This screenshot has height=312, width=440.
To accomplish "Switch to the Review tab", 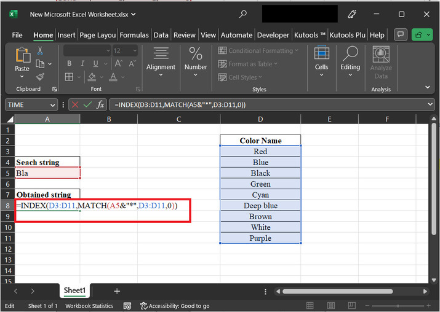I will (x=185, y=35).
